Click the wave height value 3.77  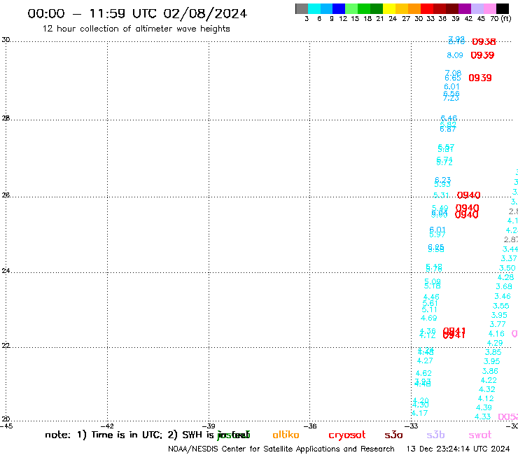pos(498,324)
